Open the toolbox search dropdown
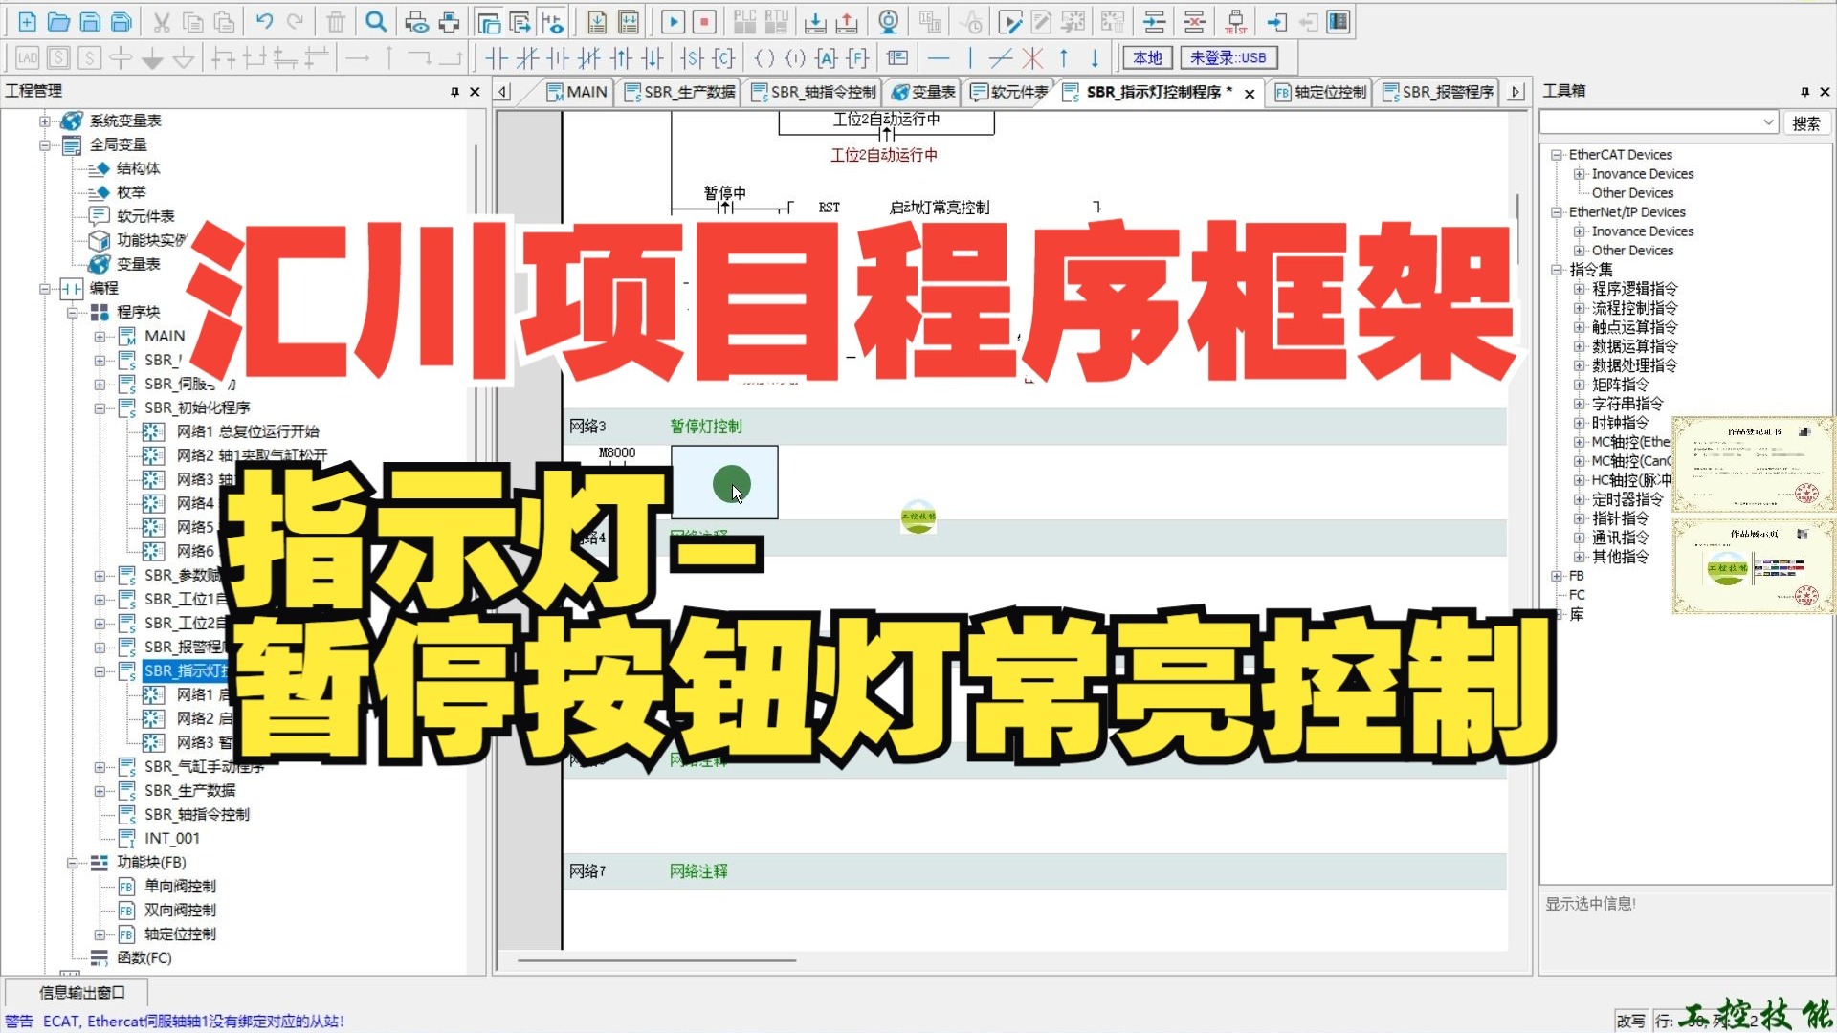The width and height of the screenshot is (1837, 1033). (x=1767, y=122)
